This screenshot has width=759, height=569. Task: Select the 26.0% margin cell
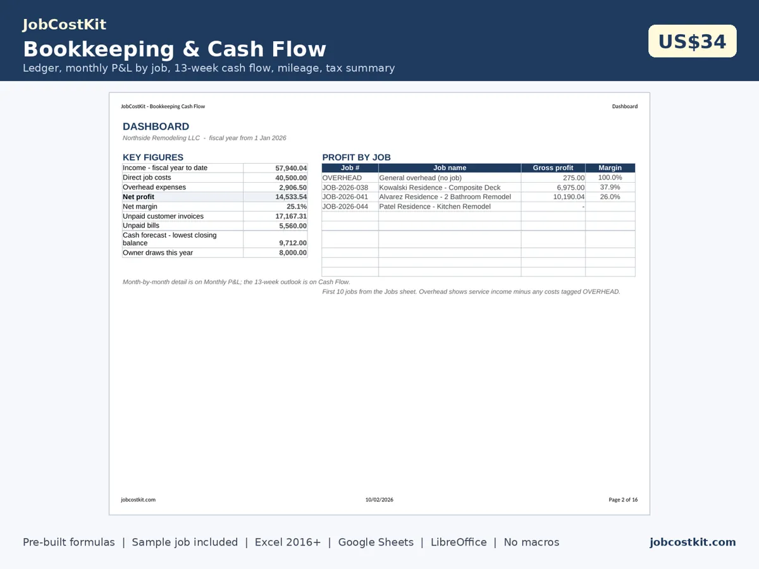tap(610, 197)
